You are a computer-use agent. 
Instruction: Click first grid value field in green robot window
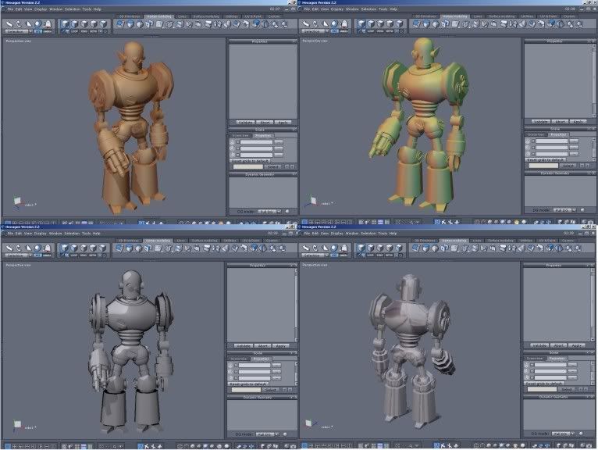pos(552,141)
